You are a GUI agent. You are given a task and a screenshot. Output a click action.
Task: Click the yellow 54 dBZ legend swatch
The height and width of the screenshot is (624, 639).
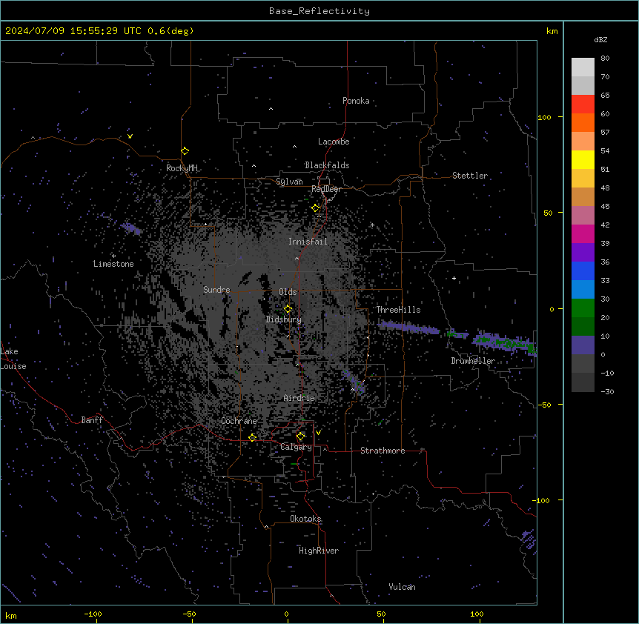[x=583, y=159]
